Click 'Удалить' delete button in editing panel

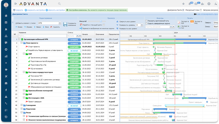click(55, 27)
